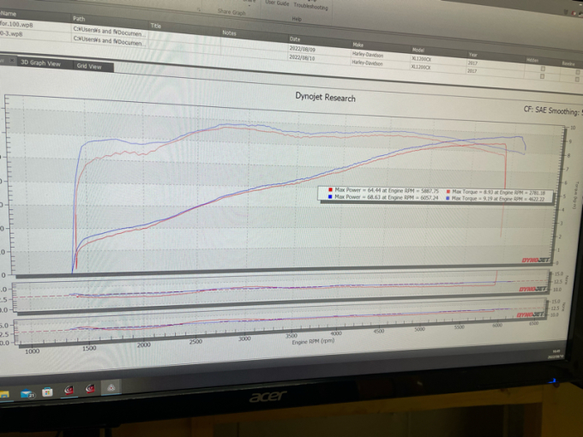
Task: Click the Date column header
Action: (x=295, y=39)
